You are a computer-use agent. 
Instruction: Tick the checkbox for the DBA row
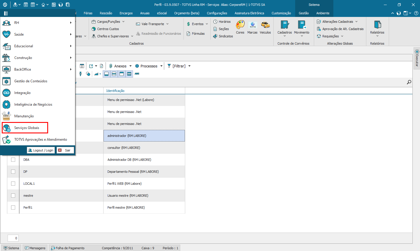point(13,160)
